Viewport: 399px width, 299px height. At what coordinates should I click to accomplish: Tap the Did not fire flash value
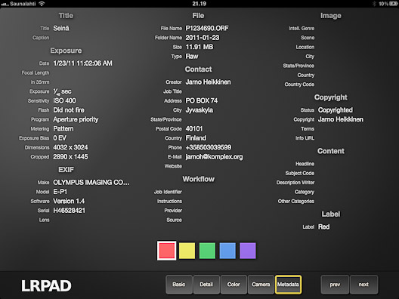[x=69, y=110]
